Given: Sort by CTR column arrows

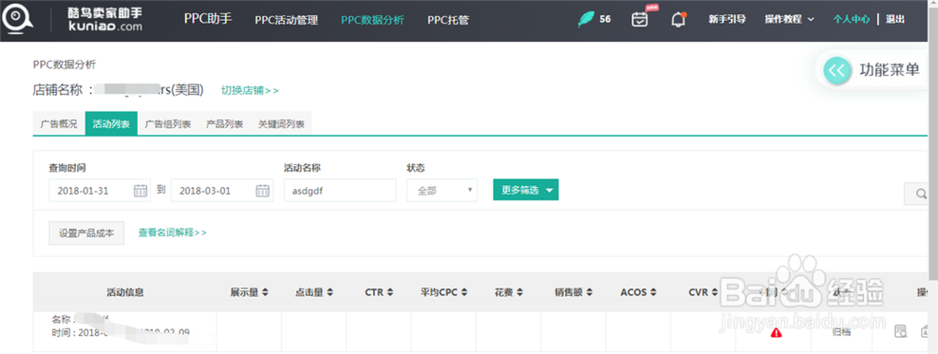Looking at the screenshot, I should [390, 292].
